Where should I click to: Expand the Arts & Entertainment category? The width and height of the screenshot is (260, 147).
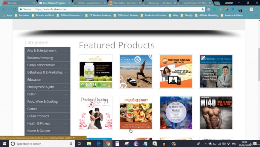click(66, 51)
